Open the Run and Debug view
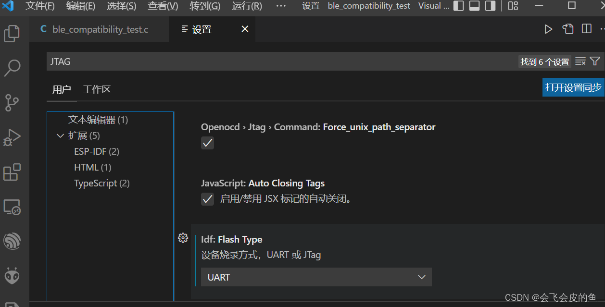 [12, 137]
